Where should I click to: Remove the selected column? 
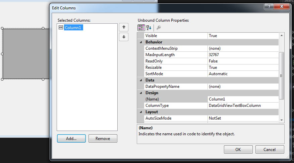coord(103,139)
